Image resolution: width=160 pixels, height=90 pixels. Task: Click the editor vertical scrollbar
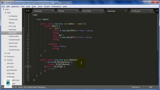click(157, 32)
